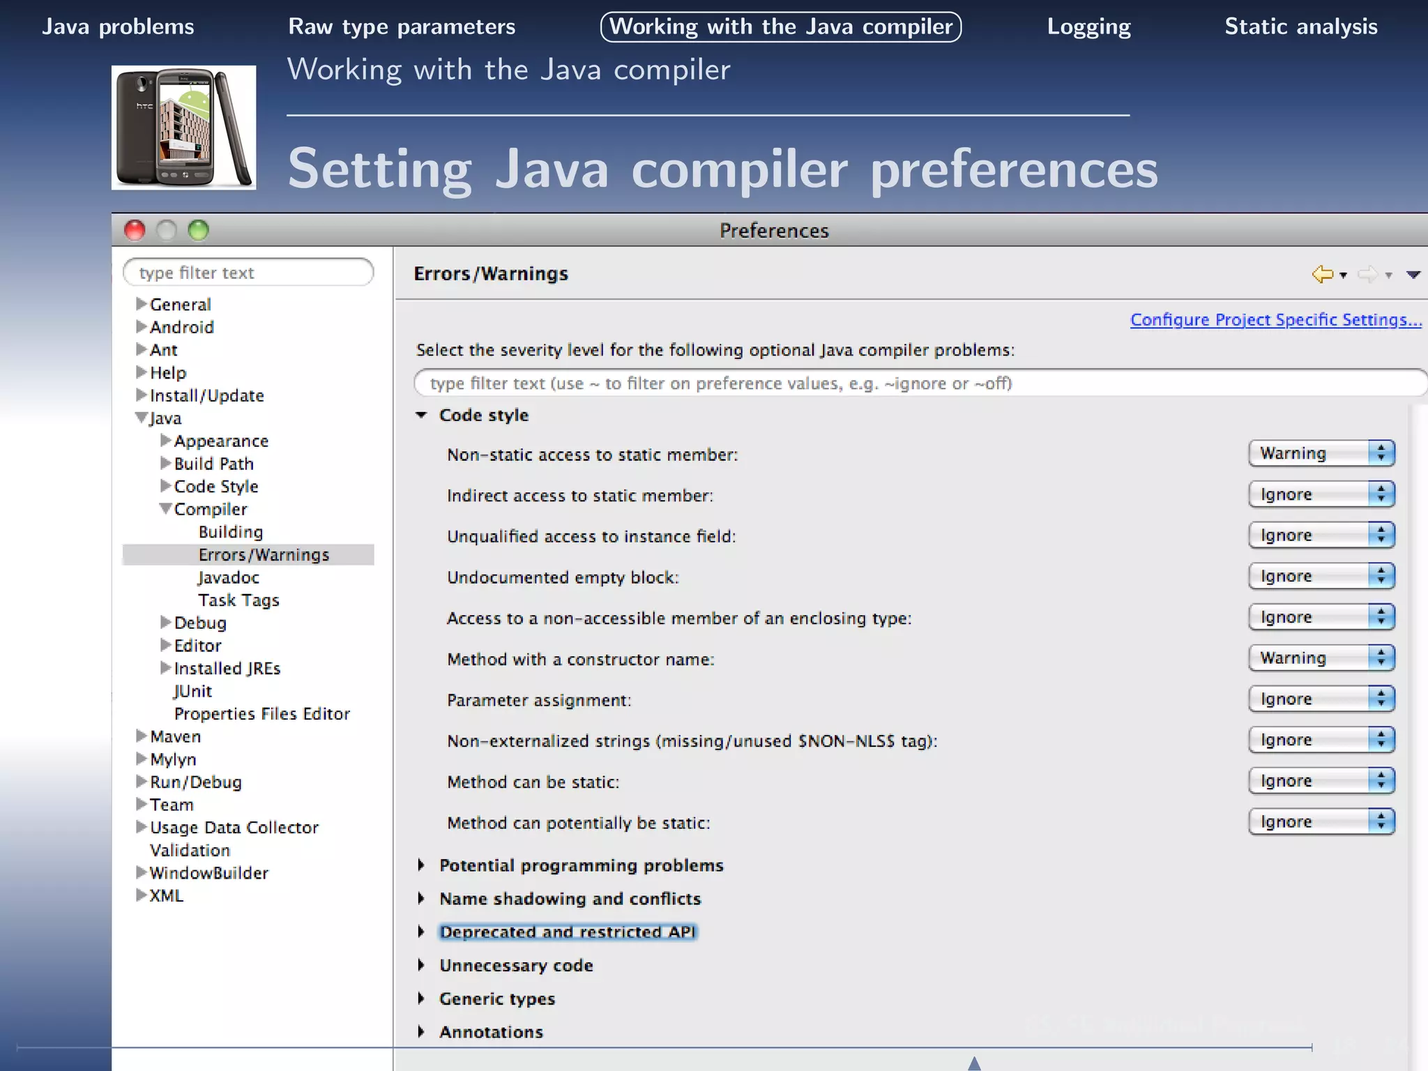1428x1071 pixels.
Task: Open the back history dropdown arrow
Action: (x=1343, y=275)
